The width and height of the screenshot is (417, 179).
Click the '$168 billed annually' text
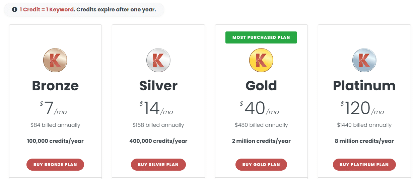pos(158,125)
